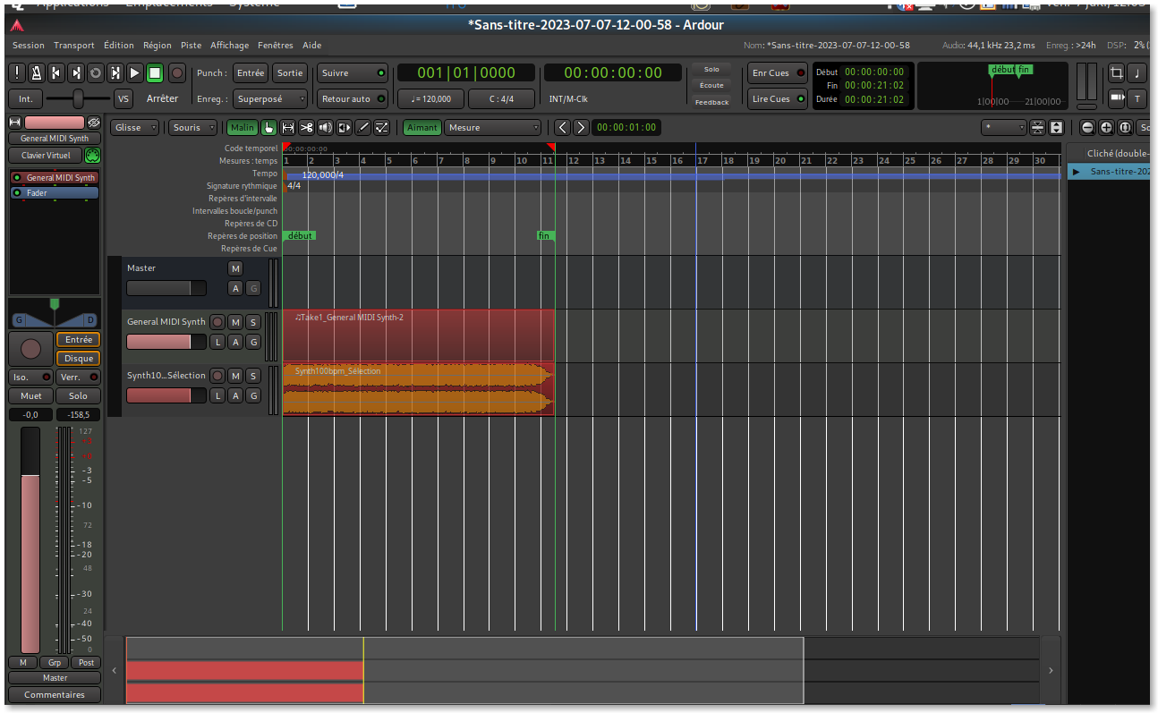Select the scissors Cut tool
The height and width of the screenshot is (713, 1158).
tap(307, 128)
